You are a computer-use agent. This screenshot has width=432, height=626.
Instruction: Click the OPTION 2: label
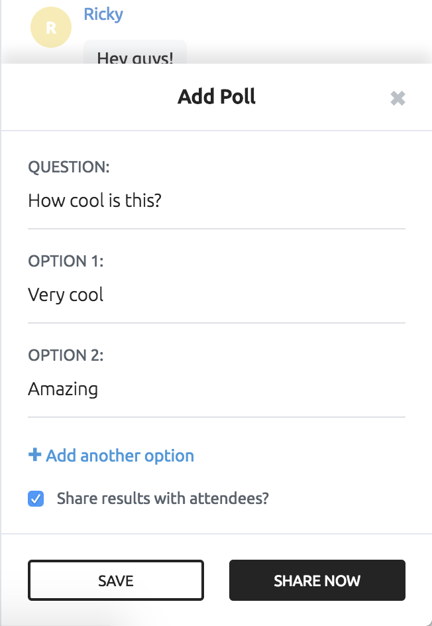click(66, 355)
